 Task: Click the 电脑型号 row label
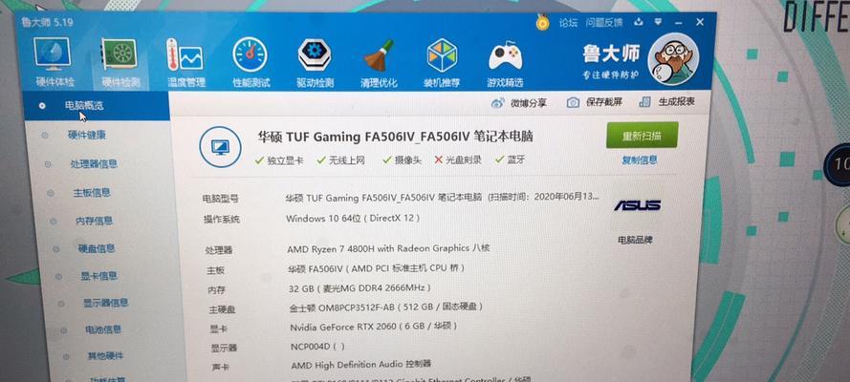point(221,199)
